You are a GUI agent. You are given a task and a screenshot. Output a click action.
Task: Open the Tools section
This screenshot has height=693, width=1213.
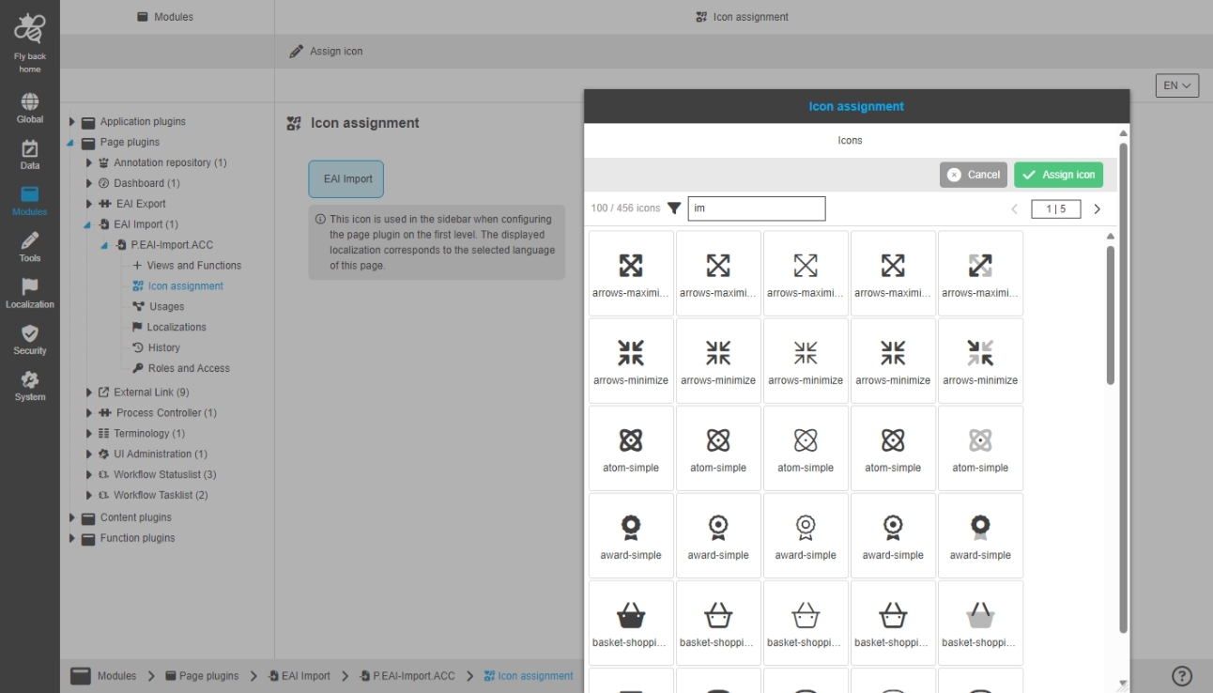coord(30,246)
